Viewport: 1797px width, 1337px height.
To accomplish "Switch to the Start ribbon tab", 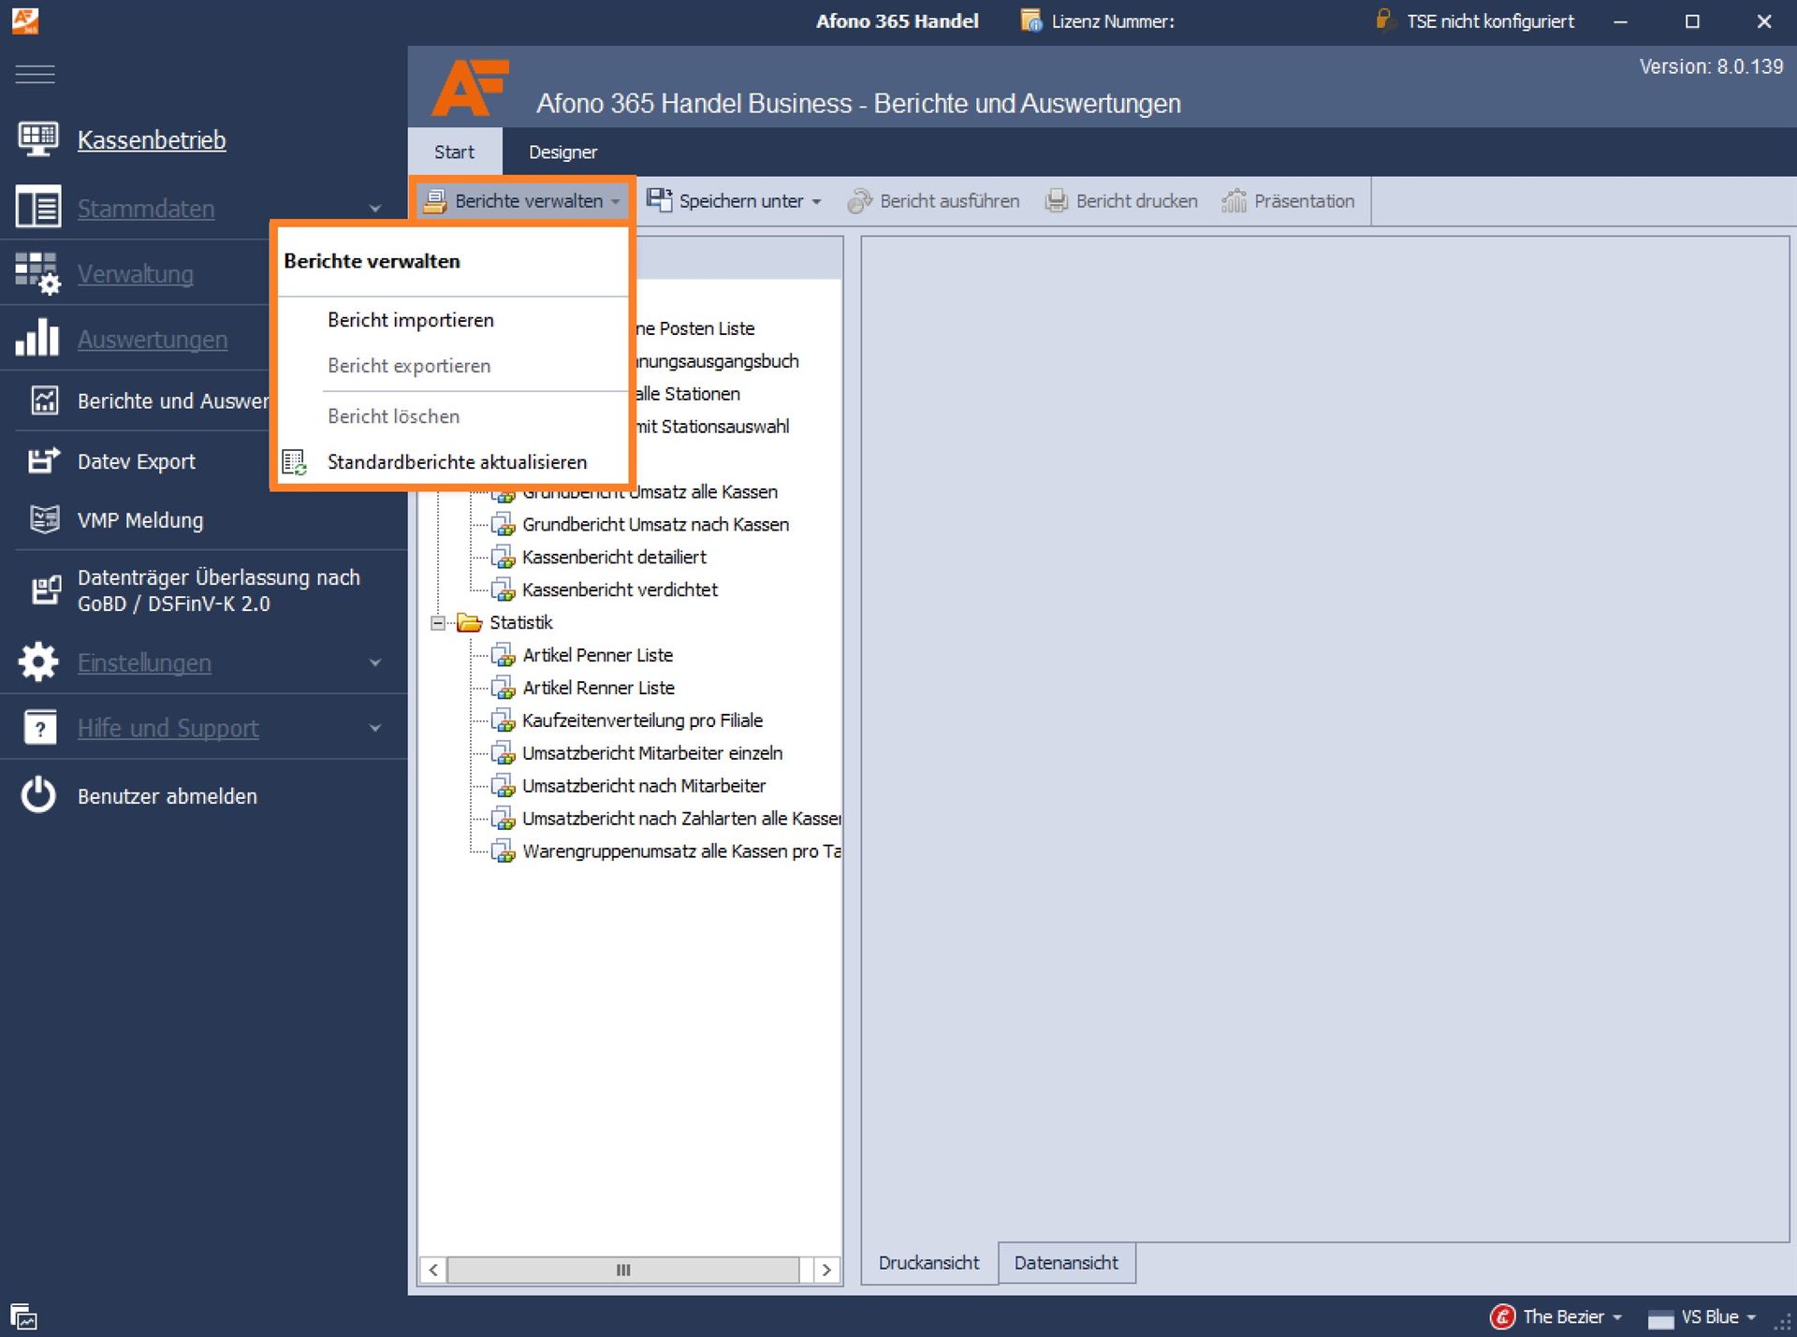I will tap(454, 152).
